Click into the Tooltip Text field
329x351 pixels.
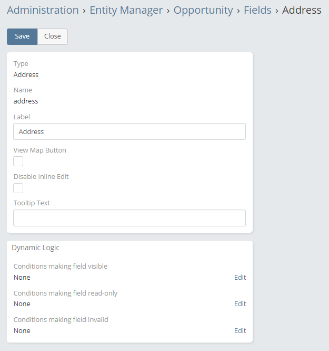point(129,218)
